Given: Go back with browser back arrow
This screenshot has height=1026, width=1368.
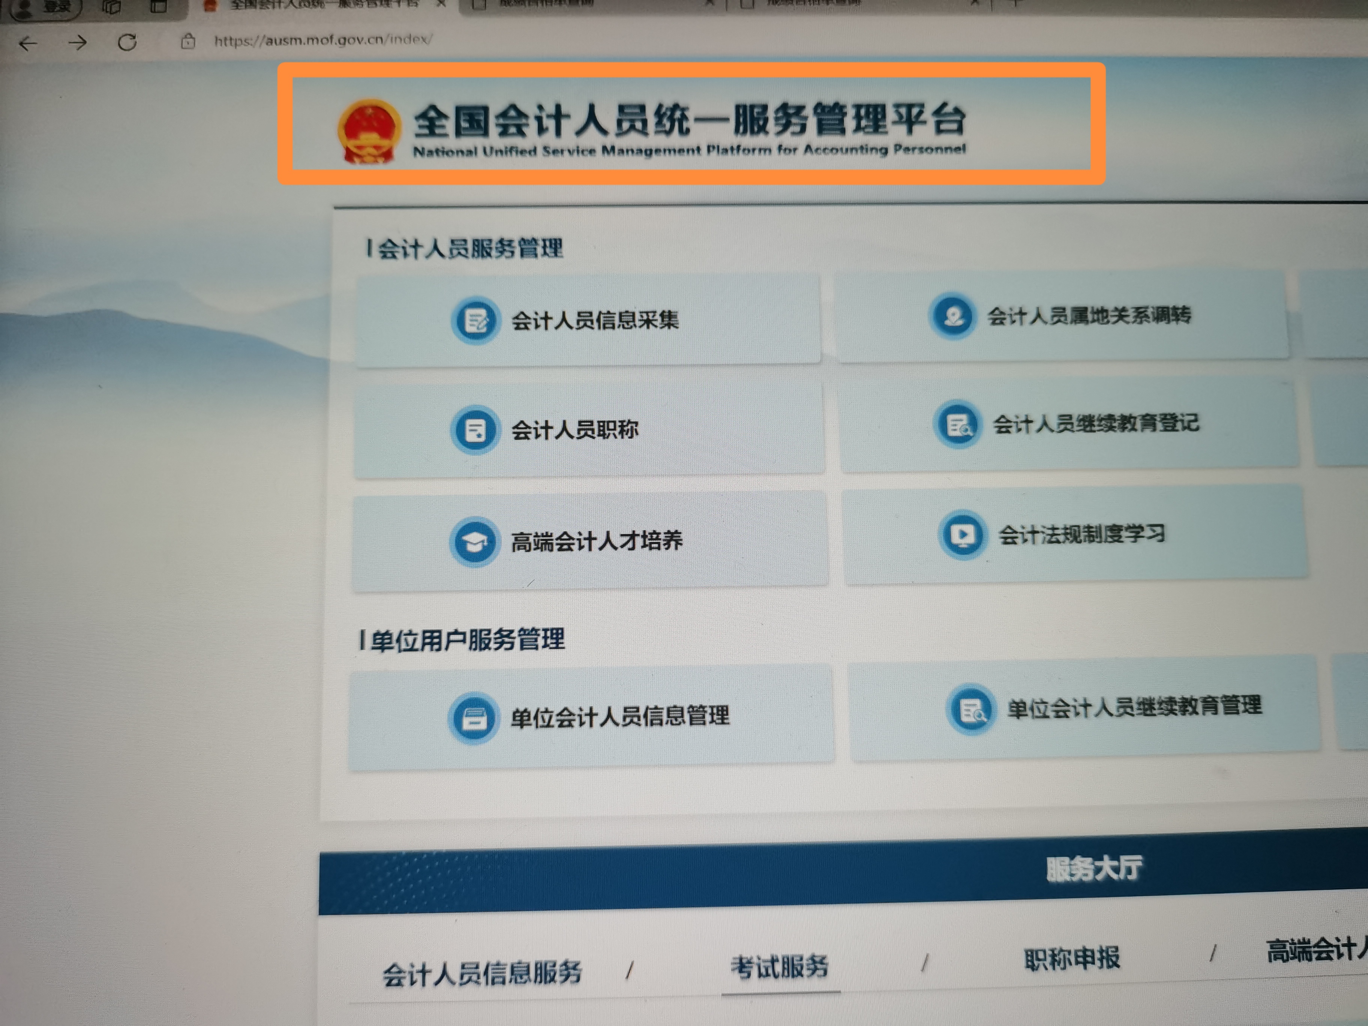Looking at the screenshot, I should (x=28, y=43).
